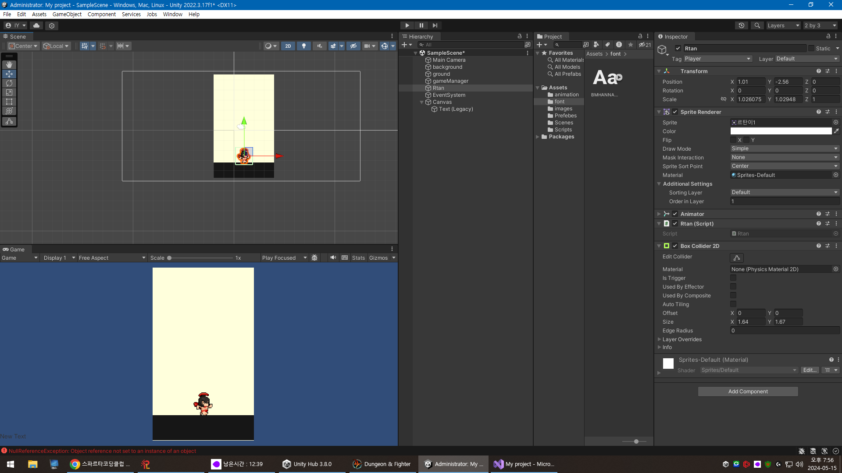842x473 pixels.
Task: Open the Assets menu
Action: point(39,14)
